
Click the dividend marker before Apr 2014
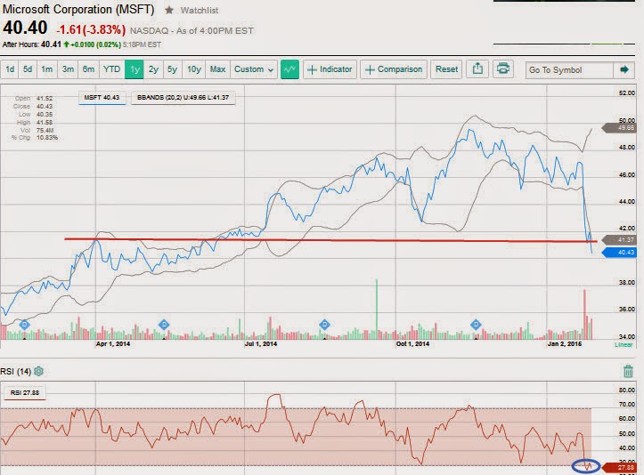coord(24,325)
